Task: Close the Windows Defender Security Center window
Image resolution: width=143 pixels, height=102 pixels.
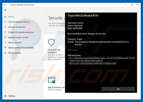Action: (138, 5)
